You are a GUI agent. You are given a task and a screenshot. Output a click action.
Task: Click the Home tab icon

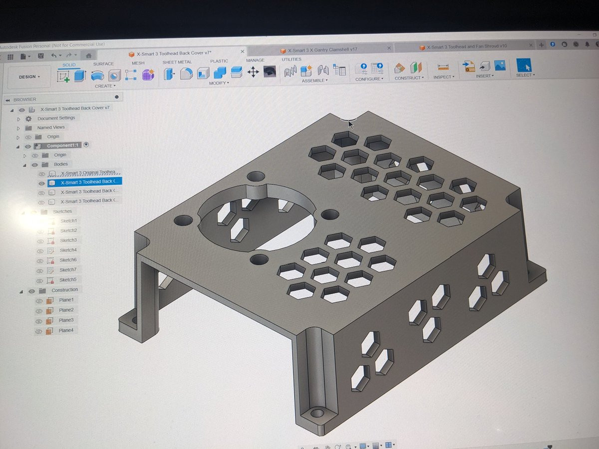[x=88, y=55]
